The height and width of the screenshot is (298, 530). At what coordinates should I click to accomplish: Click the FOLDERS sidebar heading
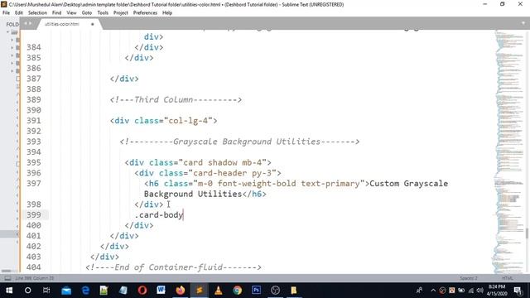point(12,24)
